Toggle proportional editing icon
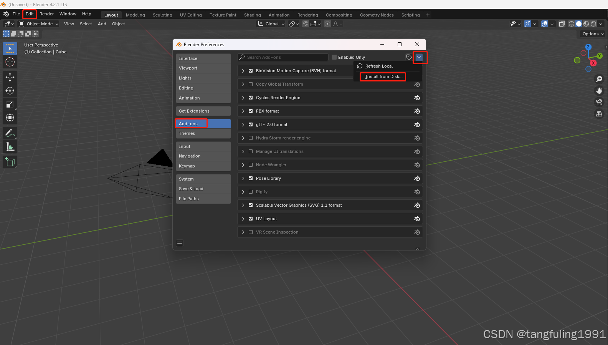 click(x=327, y=24)
